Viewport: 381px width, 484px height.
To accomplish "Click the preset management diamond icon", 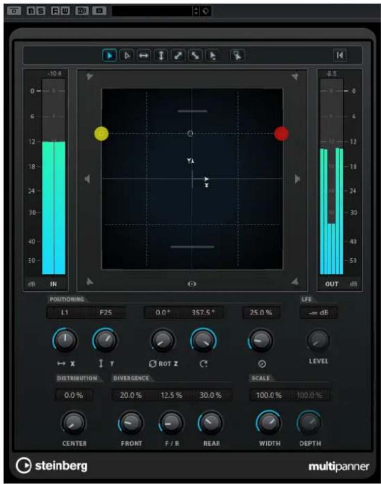I will click(x=205, y=11).
